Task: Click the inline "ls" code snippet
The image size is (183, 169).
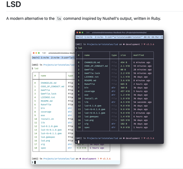Action: 59,19
